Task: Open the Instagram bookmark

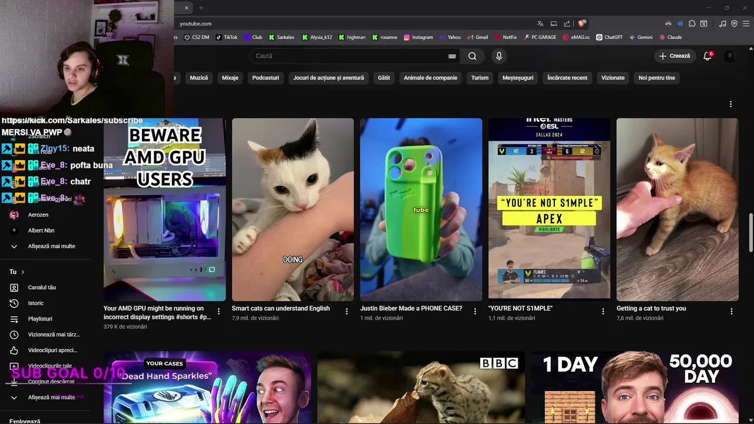Action: click(418, 37)
